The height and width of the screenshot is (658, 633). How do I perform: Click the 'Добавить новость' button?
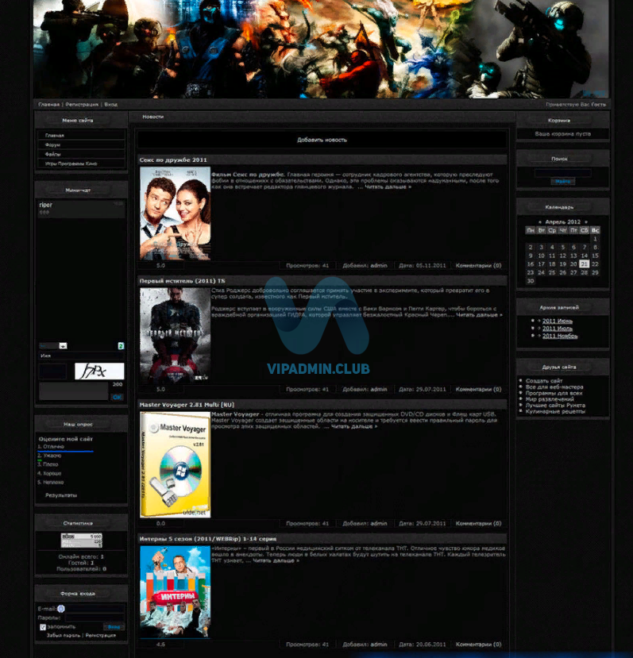(x=322, y=140)
